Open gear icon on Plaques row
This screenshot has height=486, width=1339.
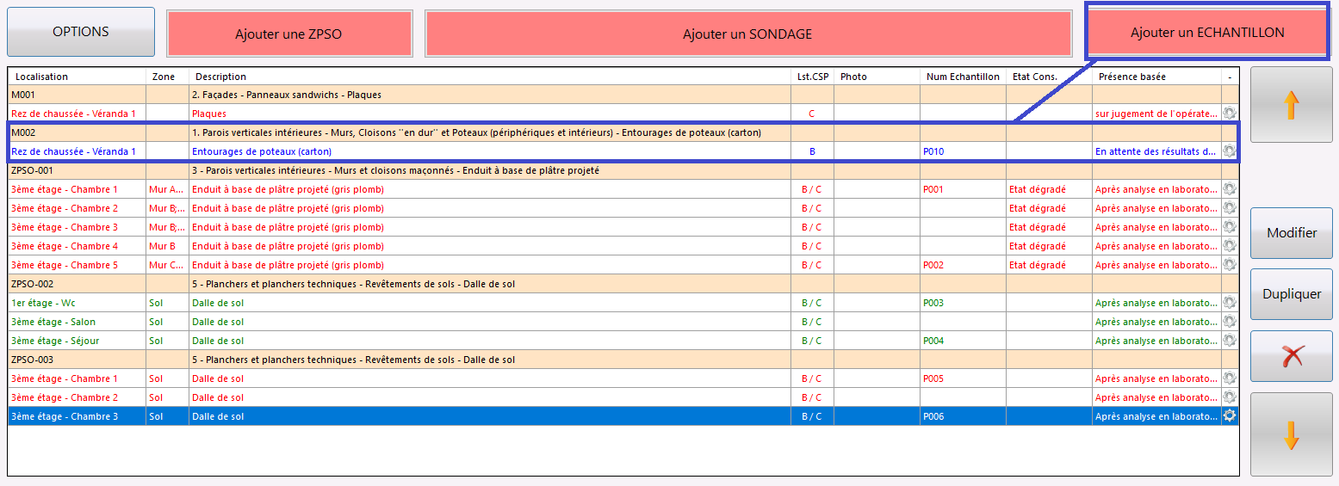pyautogui.click(x=1230, y=114)
